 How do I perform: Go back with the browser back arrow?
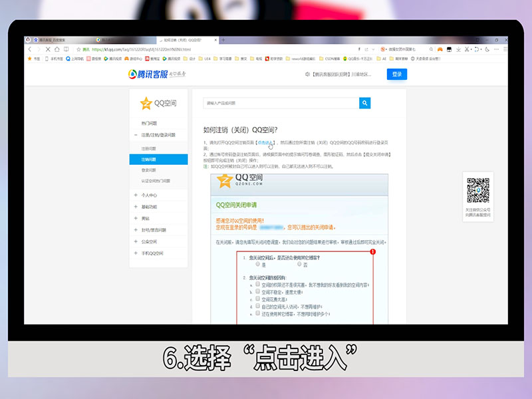pos(30,49)
